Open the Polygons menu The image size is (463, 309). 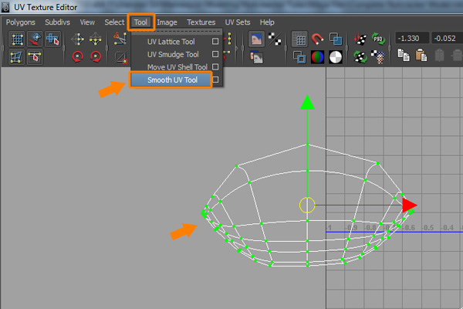click(x=20, y=22)
